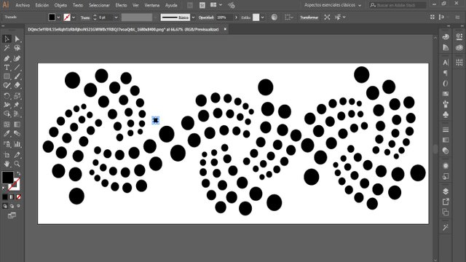Image resolution: width=466 pixels, height=262 pixels.
Task: Close the open PNG document tab
Action: (225, 29)
